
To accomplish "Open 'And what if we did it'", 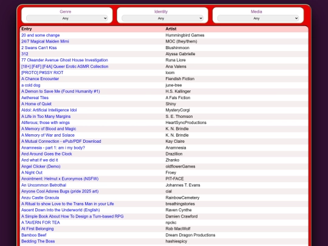I will (x=39, y=160).
